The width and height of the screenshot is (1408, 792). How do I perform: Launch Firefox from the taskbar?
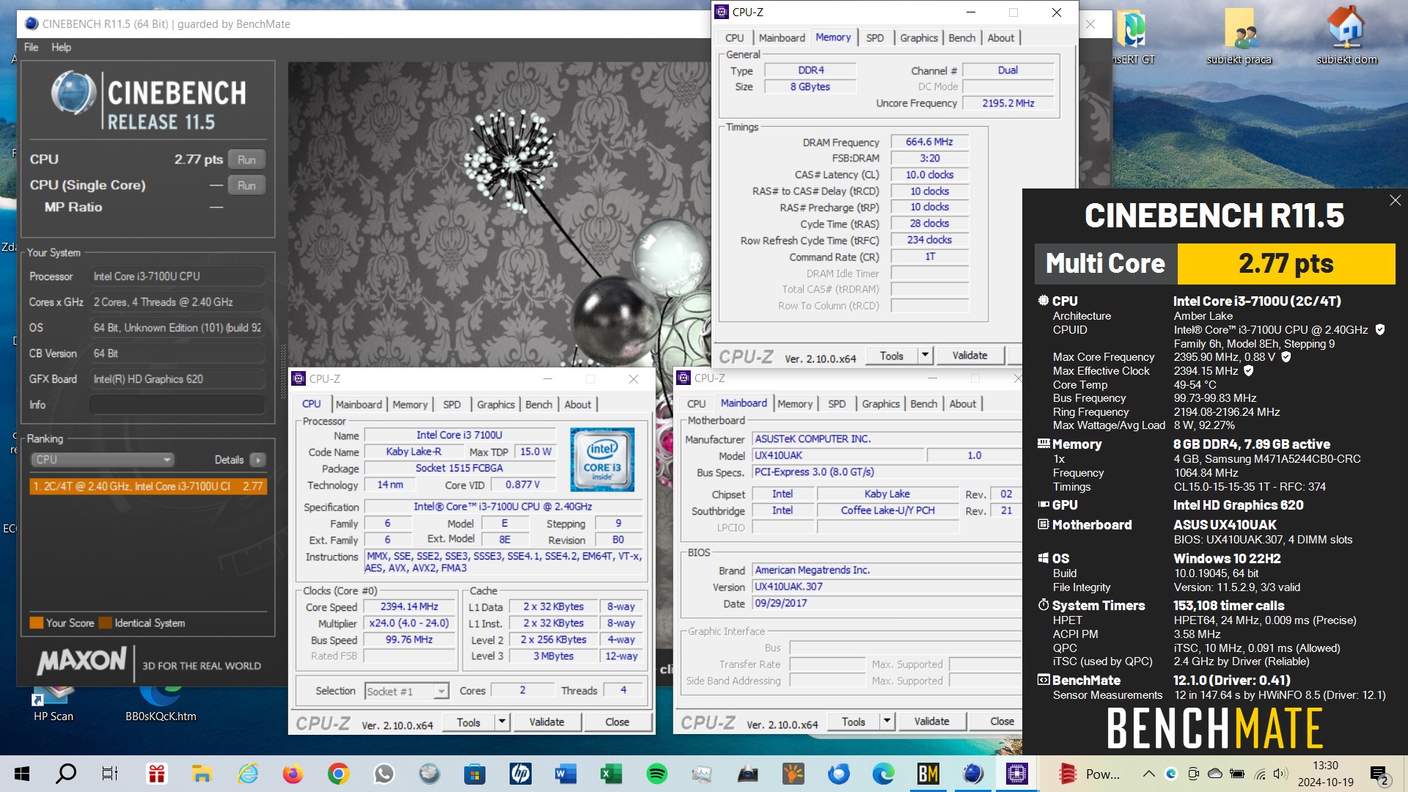(293, 774)
